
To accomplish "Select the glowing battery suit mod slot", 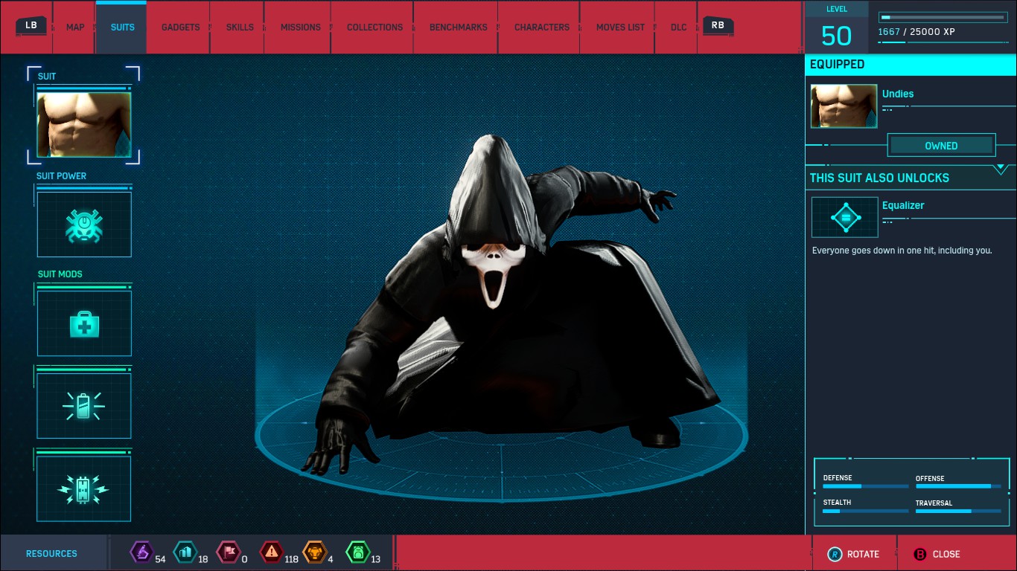I will pos(84,406).
